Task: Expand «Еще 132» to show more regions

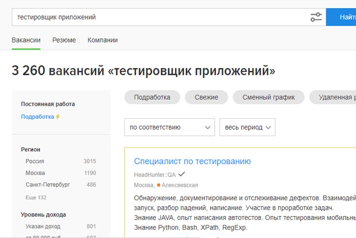Action: pyautogui.click(x=36, y=197)
